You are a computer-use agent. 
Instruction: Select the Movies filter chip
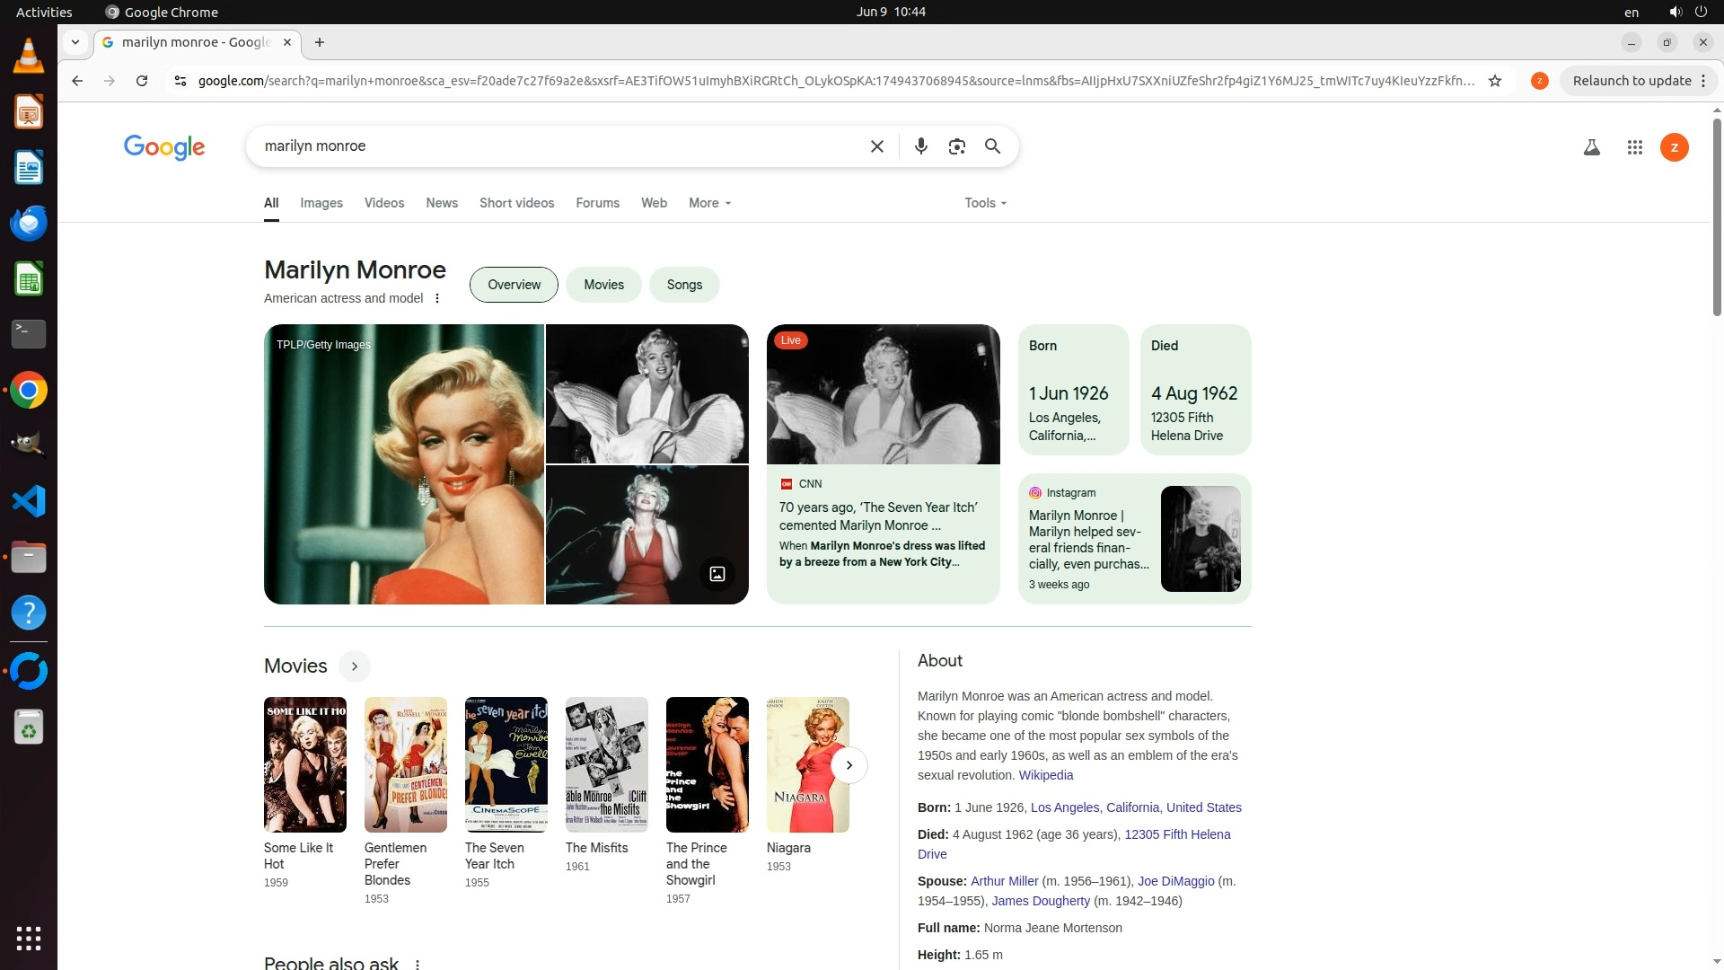tap(603, 285)
